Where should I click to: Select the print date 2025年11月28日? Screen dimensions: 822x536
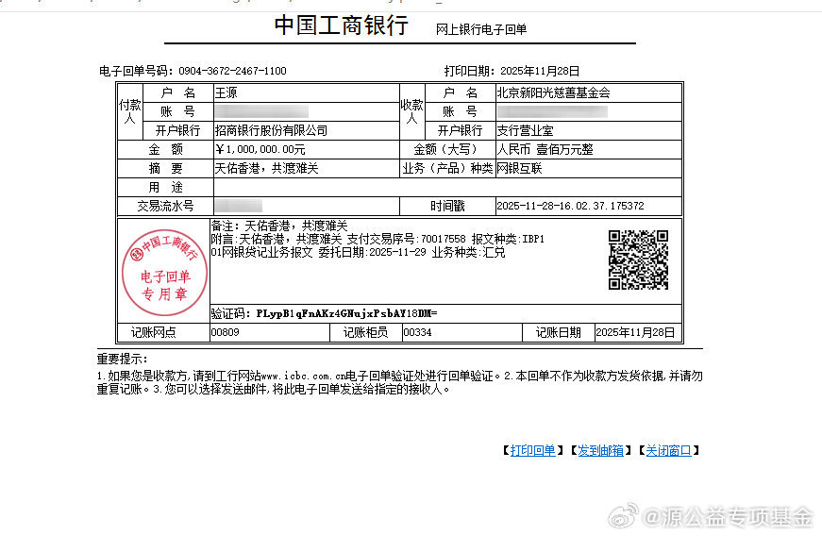(x=540, y=71)
